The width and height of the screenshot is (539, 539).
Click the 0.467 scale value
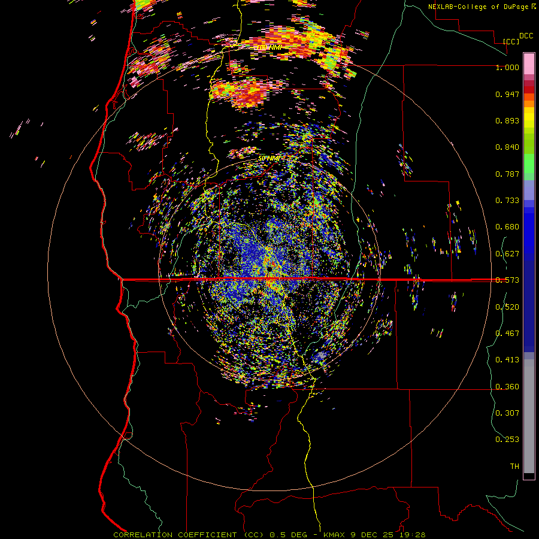pyautogui.click(x=507, y=334)
